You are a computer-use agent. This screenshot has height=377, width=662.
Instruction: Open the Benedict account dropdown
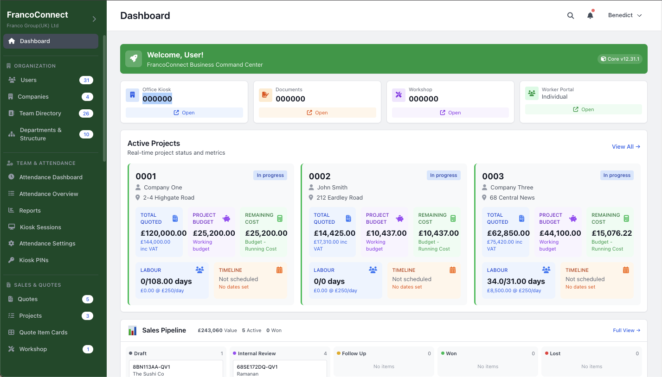[x=624, y=15]
